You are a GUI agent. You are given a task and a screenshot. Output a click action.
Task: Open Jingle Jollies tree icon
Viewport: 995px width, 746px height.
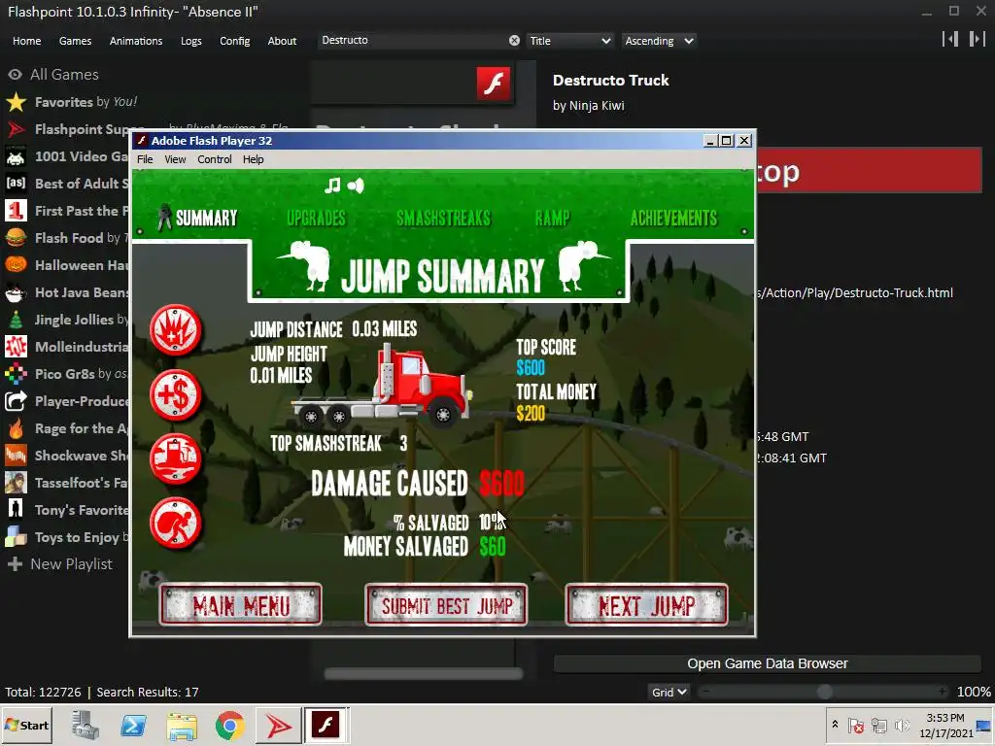(16, 320)
